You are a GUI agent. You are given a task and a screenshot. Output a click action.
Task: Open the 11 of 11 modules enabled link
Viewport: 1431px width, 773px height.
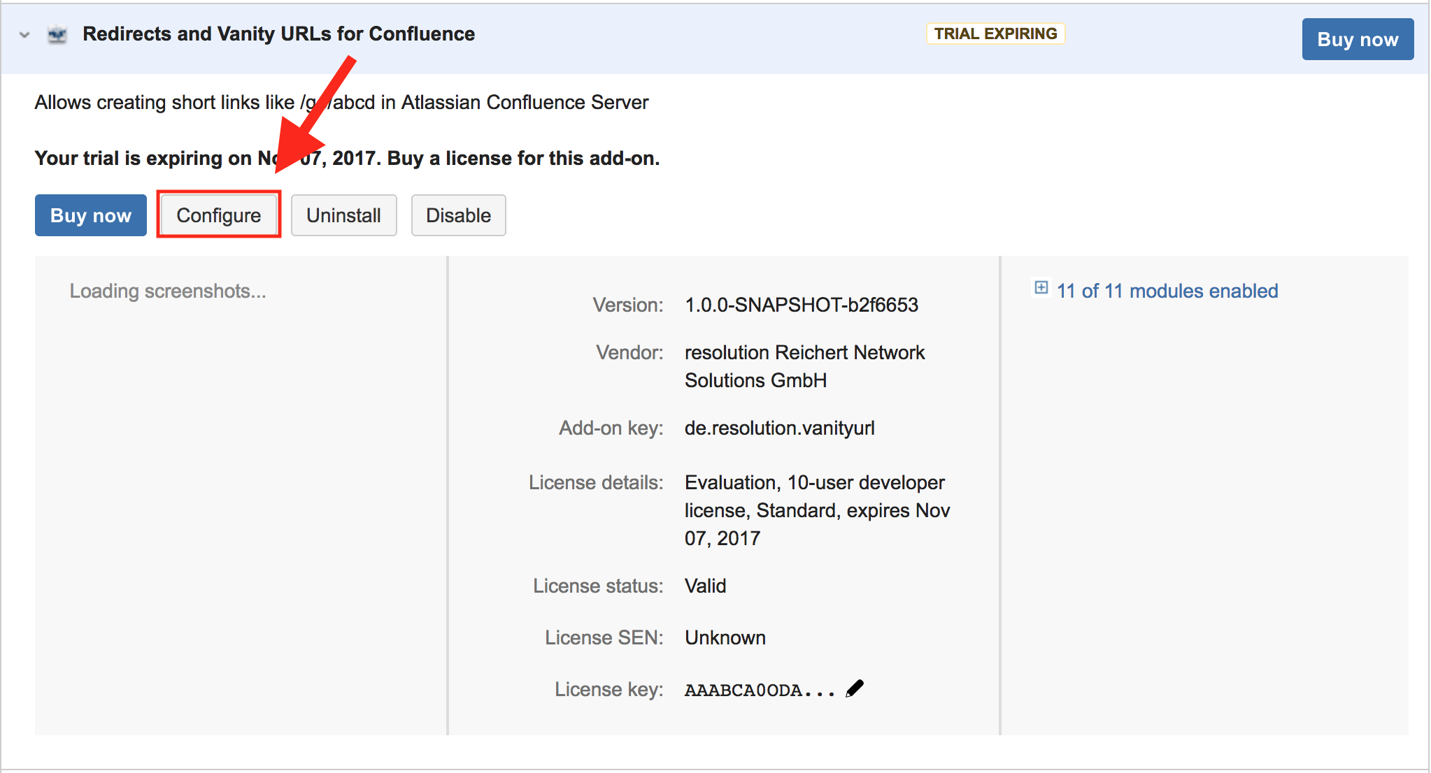[1167, 291]
